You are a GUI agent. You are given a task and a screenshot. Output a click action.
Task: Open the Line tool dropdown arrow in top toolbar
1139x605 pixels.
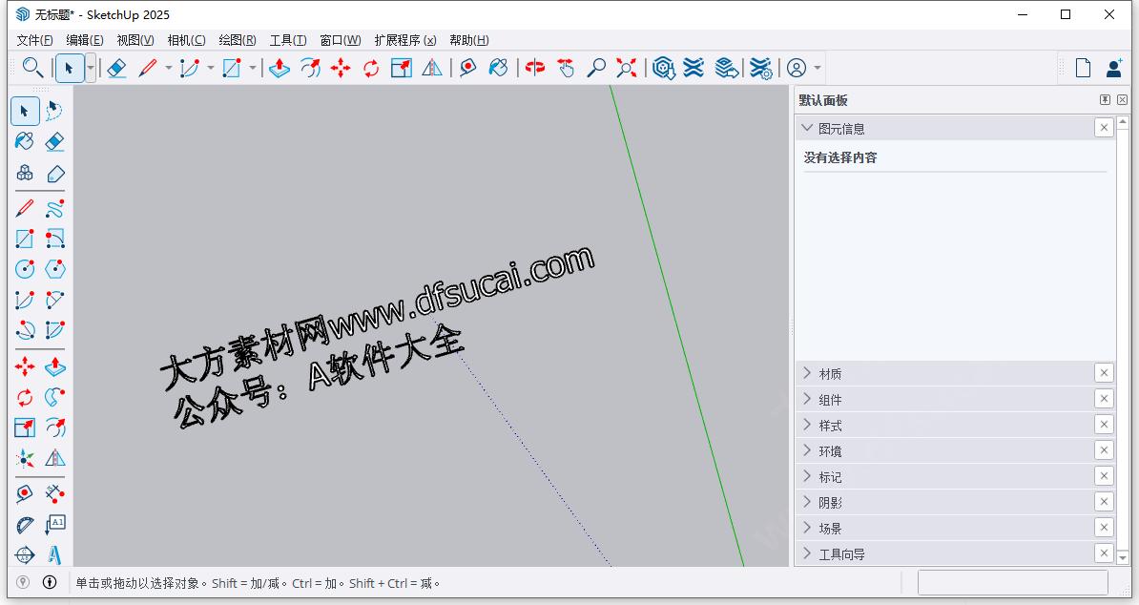(169, 69)
